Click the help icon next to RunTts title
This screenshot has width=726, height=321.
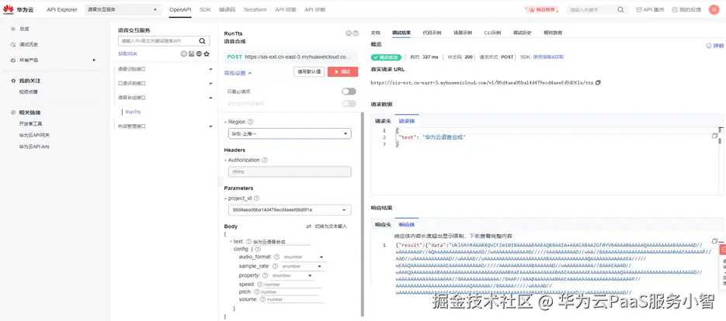(x=356, y=33)
